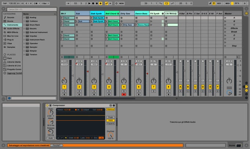This screenshot has width=250, height=149.
Task: Click the Punch-Out switch after the Loop button
Action: pos(172,3)
